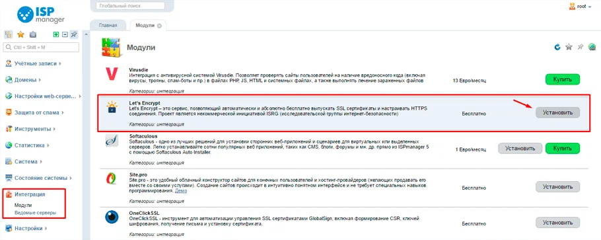The width and height of the screenshot is (601, 240).
Task: Click the root user avatar icon
Action: click(x=572, y=7)
